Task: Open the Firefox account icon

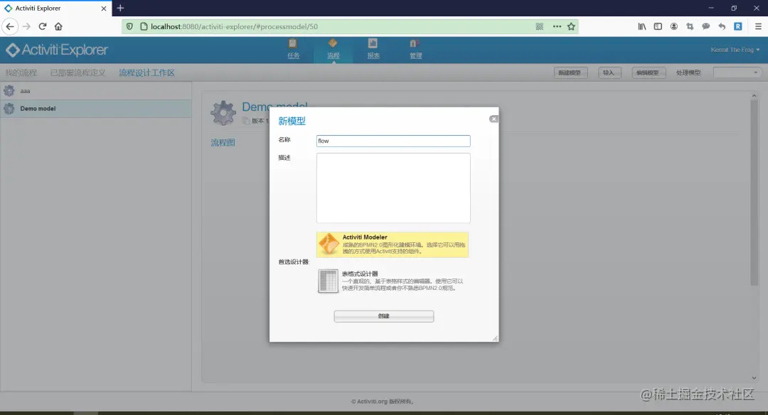Action: [x=674, y=26]
